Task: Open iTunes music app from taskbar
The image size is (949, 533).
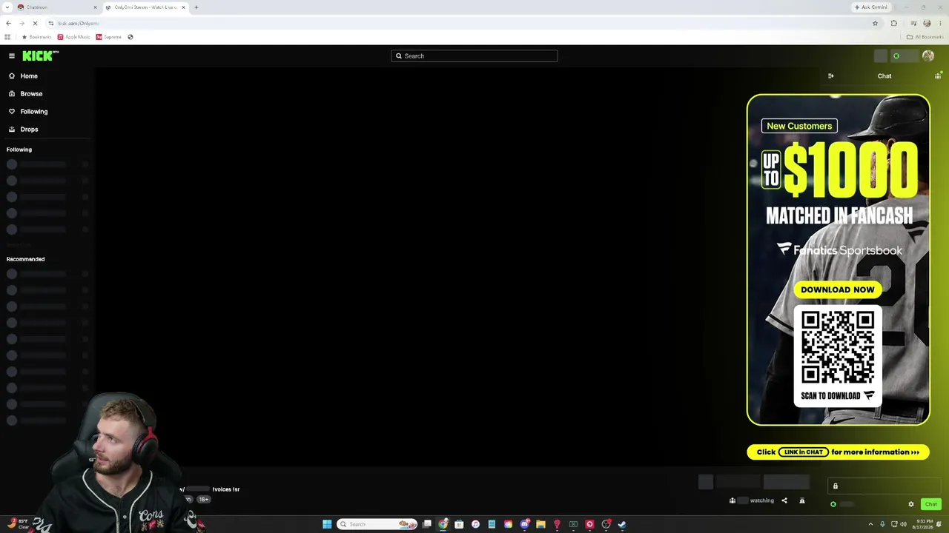Action: (476, 524)
